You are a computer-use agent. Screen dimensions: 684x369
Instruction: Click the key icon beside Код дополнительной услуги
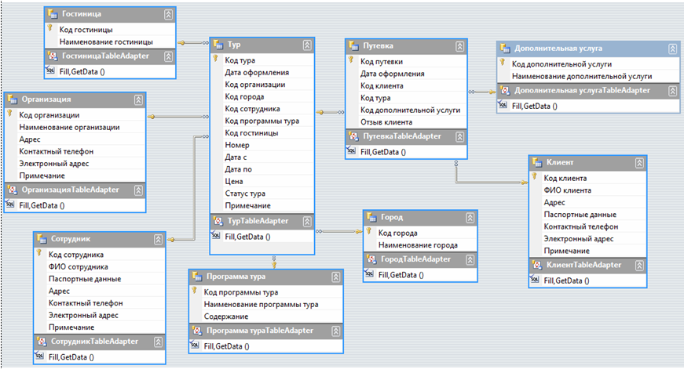coord(503,63)
